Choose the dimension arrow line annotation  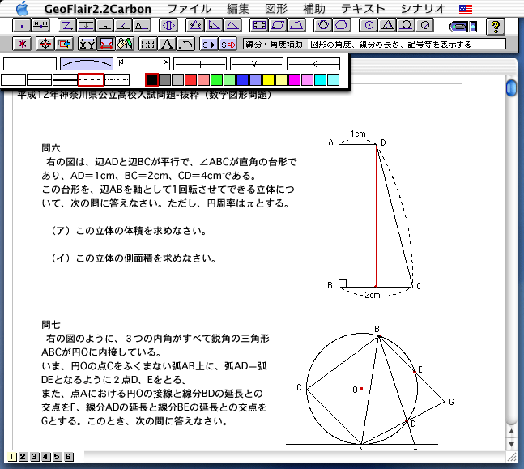[x=143, y=63]
